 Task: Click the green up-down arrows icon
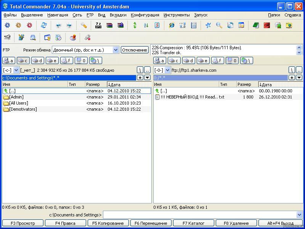pyautogui.click(x=135, y=25)
